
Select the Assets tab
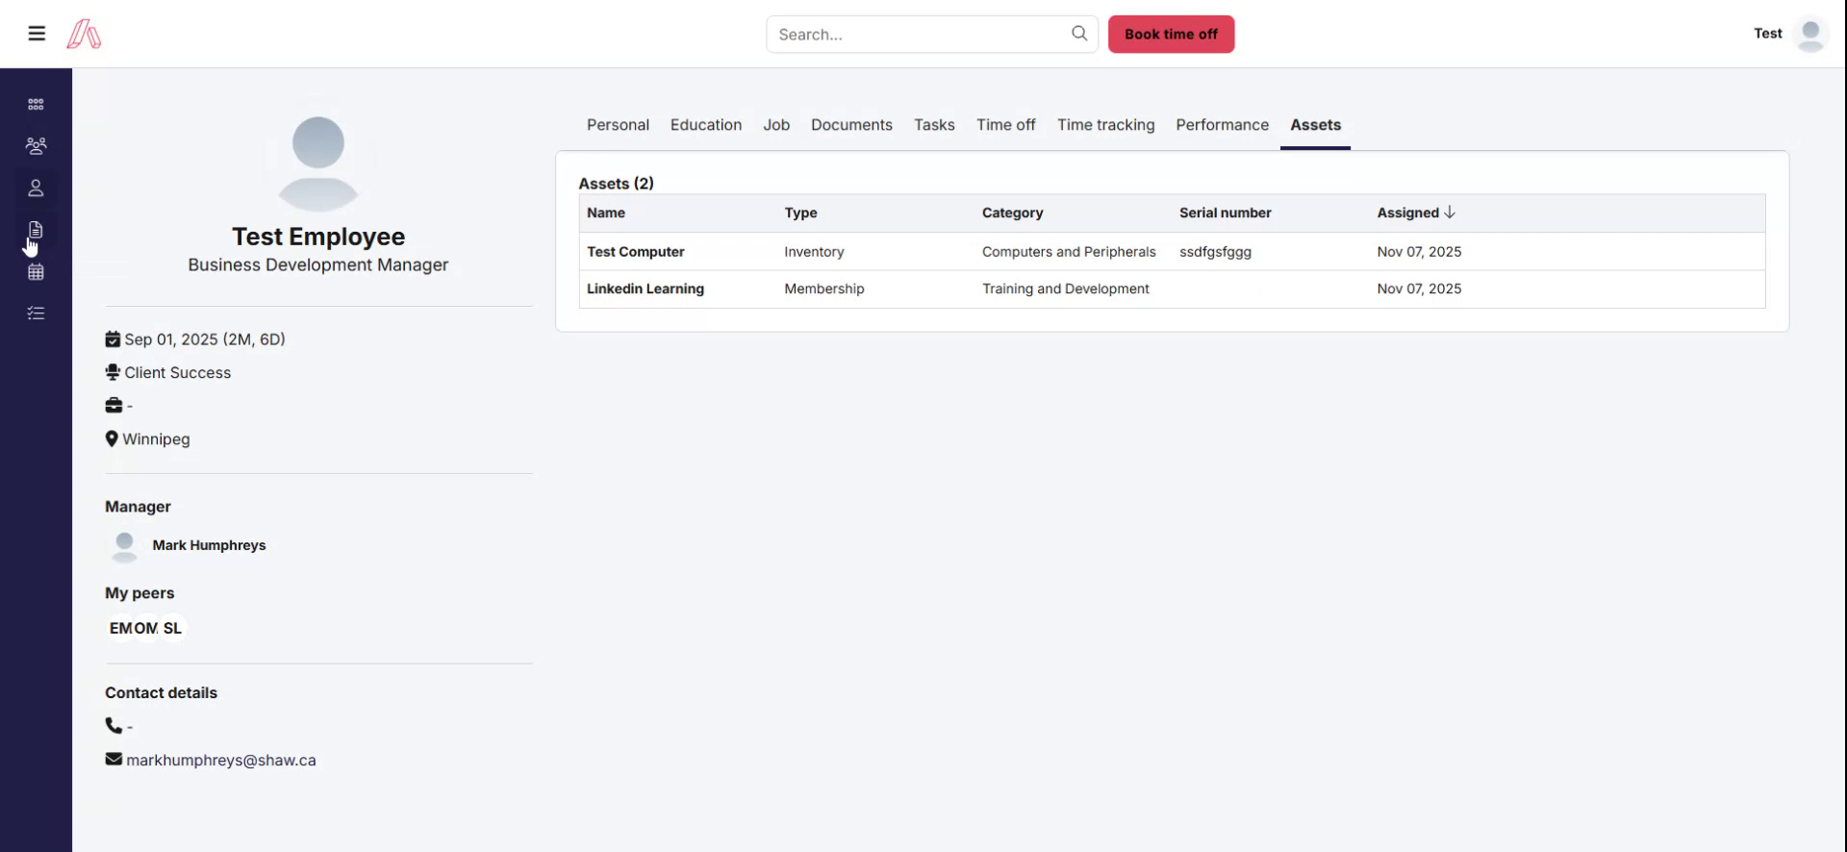[x=1315, y=125]
